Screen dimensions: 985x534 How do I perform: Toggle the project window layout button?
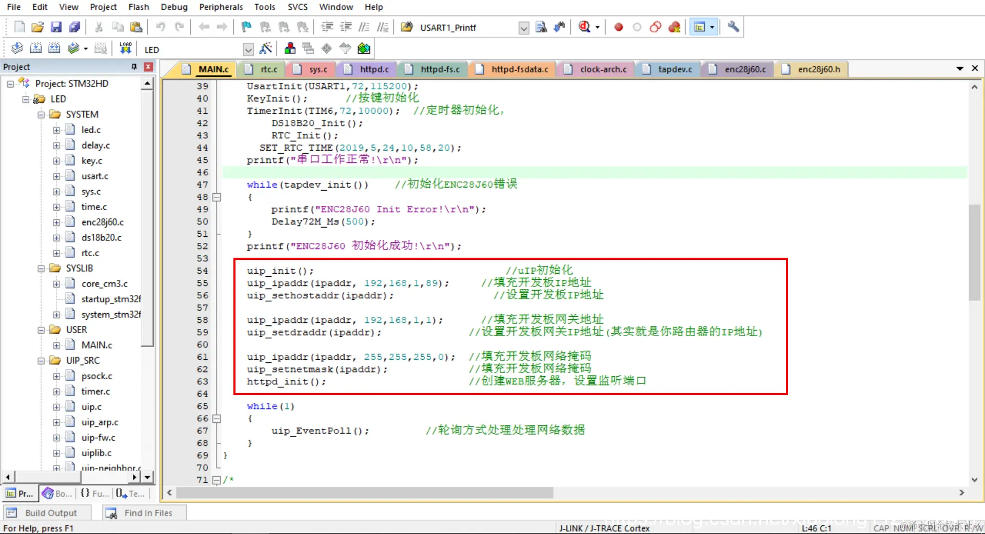pos(699,27)
